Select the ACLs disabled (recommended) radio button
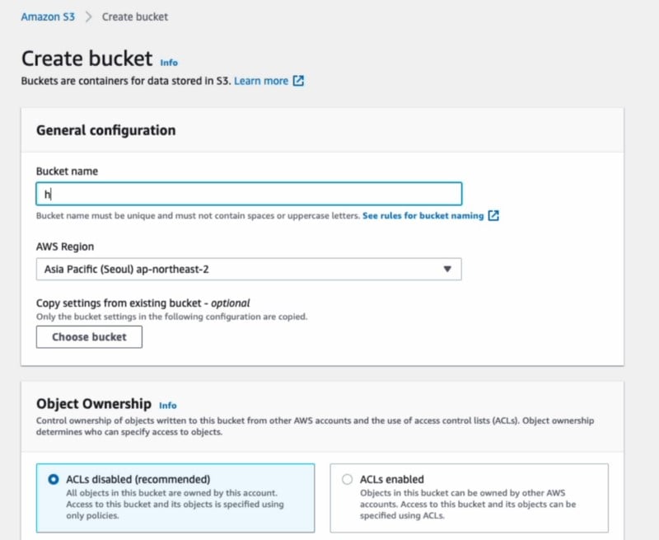 pyautogui.click(x=54, y=480)
